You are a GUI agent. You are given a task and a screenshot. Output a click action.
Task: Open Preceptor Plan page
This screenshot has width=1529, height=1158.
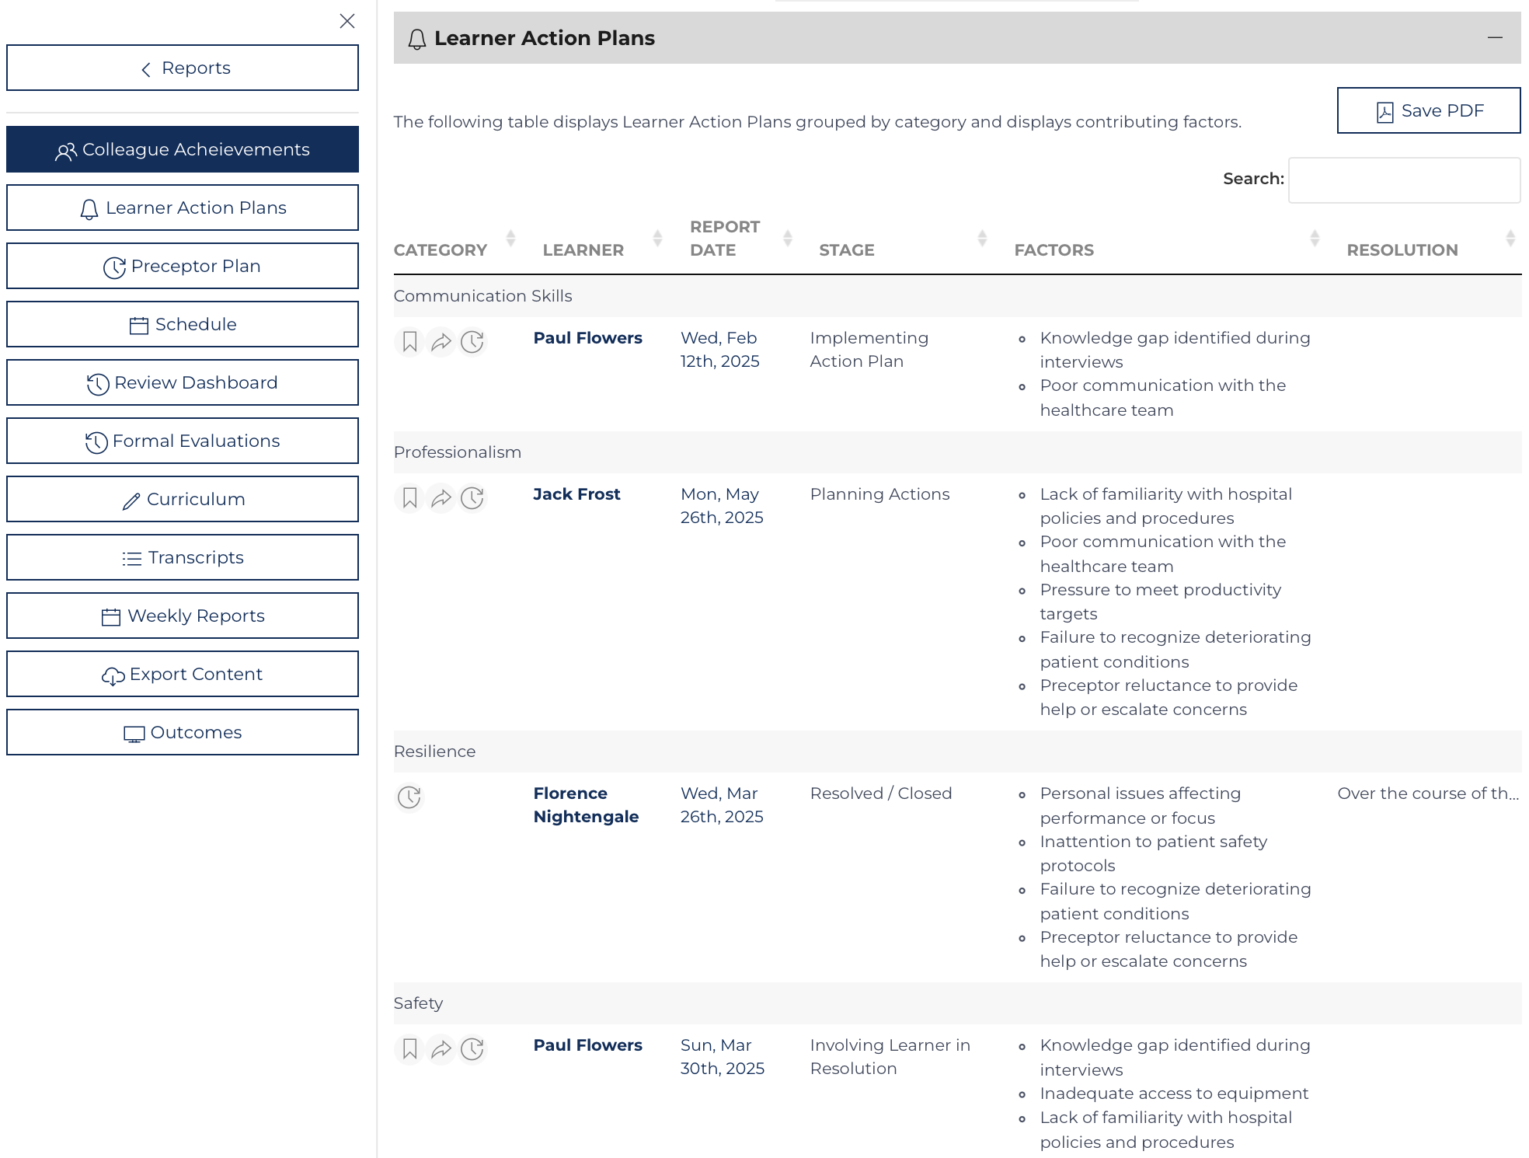click(183, 266)
